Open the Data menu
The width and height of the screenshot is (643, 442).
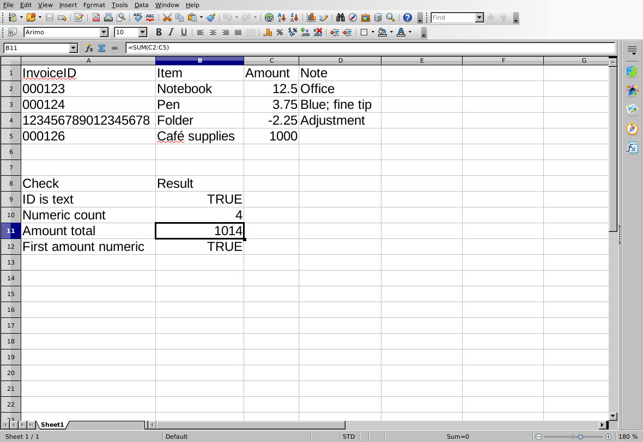pyautogui.click(x=141, y=5)
